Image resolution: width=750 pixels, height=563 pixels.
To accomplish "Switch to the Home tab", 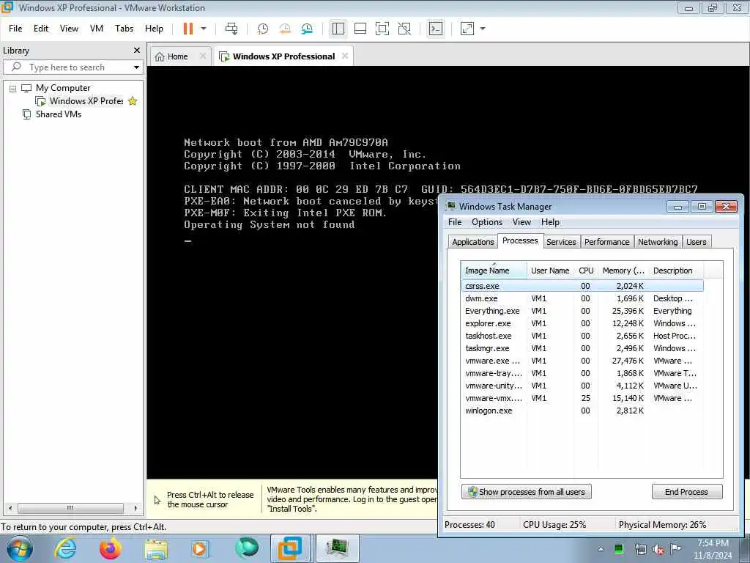I will tap(177, 56).
